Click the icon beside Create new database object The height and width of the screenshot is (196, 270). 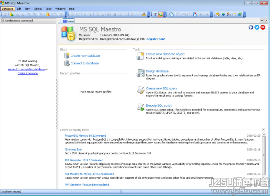[140, 56]
